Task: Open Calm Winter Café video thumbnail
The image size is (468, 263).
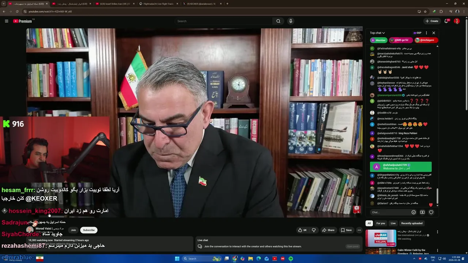Action: click(x=381, y=251)
